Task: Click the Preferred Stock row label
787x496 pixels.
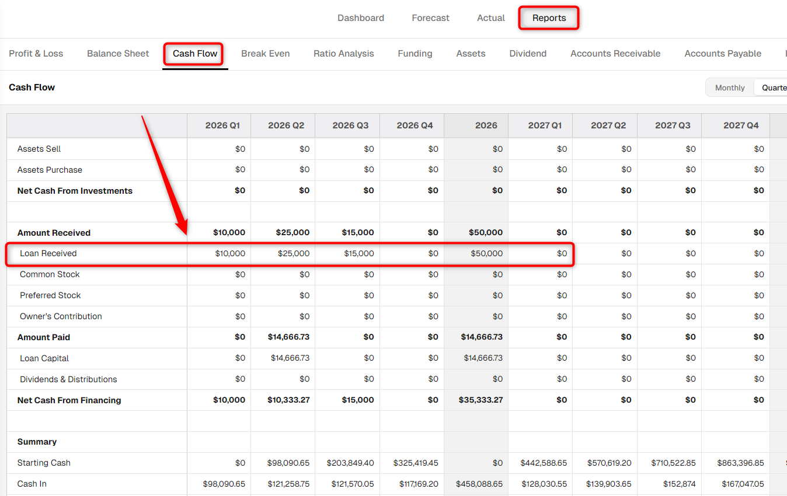Action: click(50, 295)
